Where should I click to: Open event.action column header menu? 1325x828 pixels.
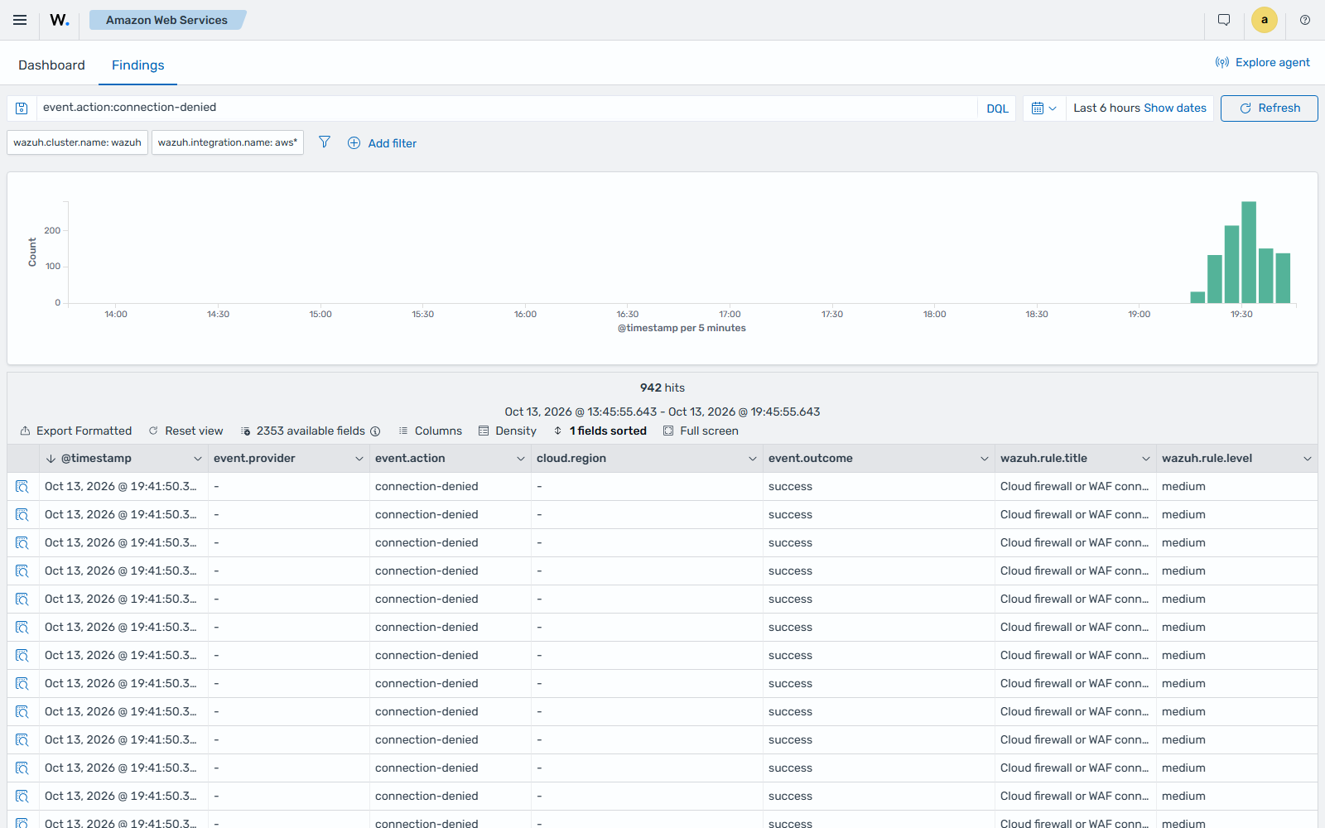coord(520,459)
